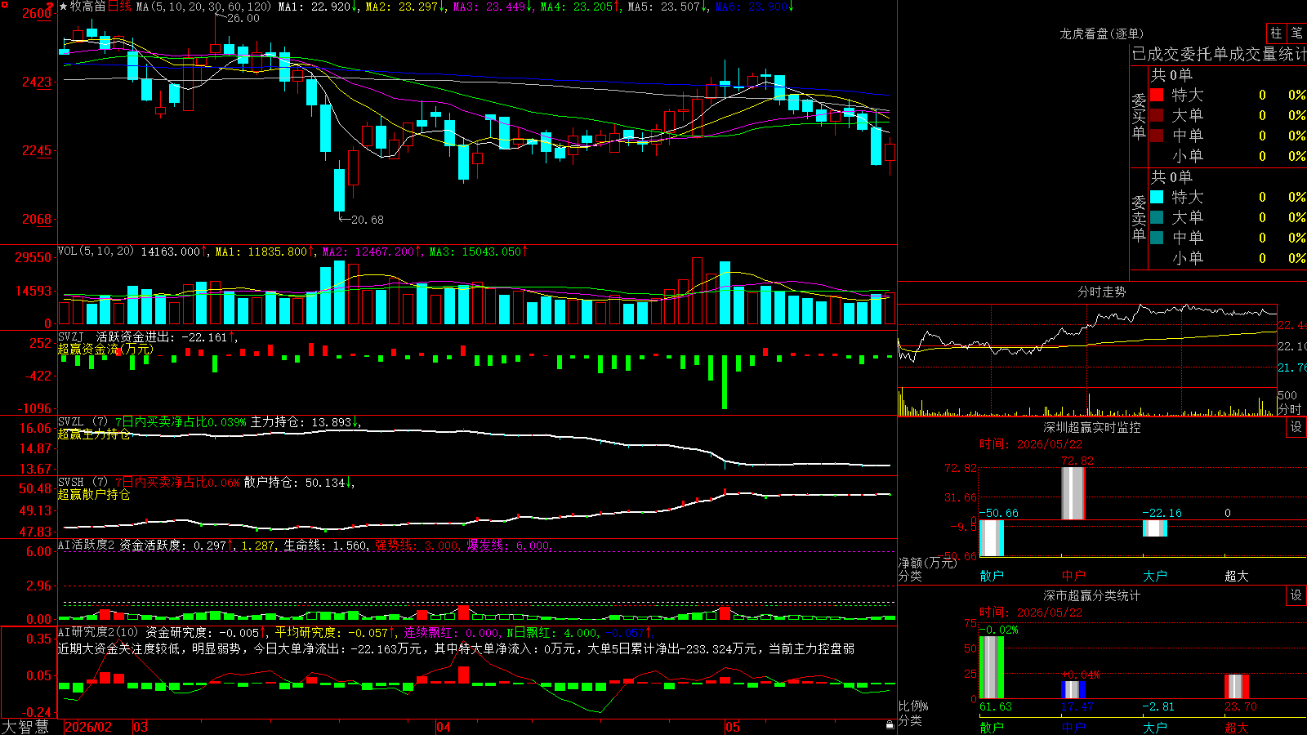Click the red 超大 23.70 bar in 分类统计

pyautogui.click(x=1237, y=687)
